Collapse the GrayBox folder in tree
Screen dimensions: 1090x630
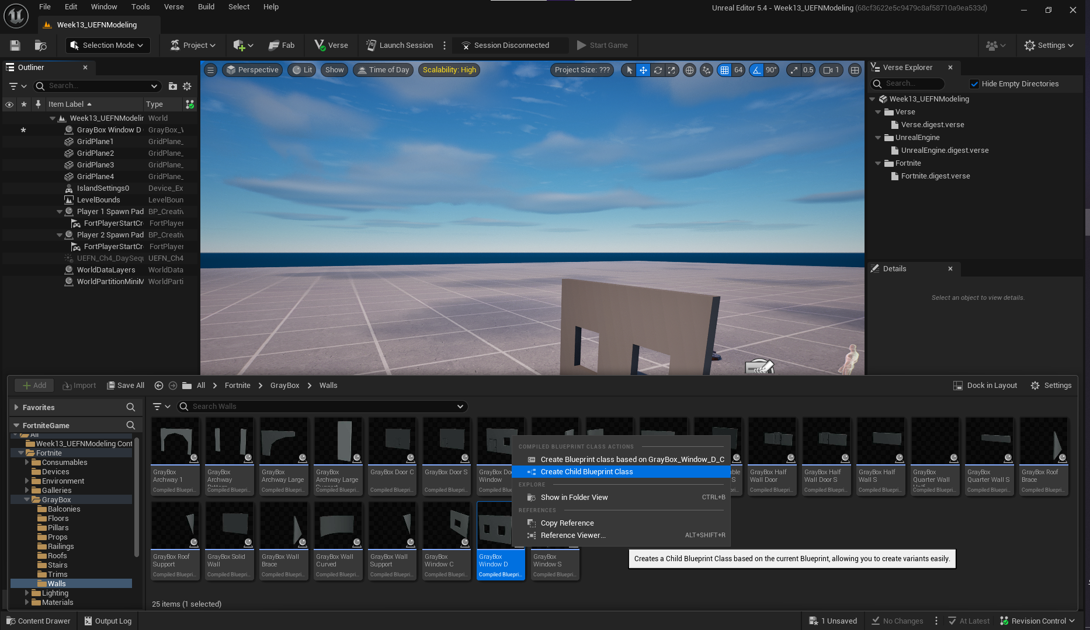[x=27, y=500]
